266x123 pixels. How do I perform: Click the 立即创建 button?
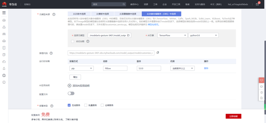pyautogui.click(x=233, y=116)
